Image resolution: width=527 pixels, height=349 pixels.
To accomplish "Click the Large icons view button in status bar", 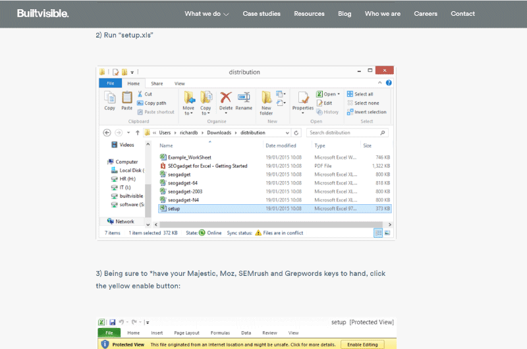I will click(387, 233).
